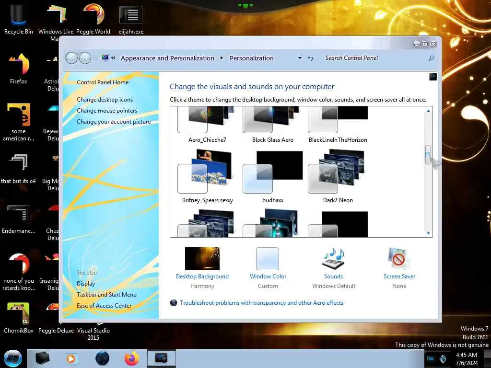The image size is (491, 368).
Task: Select the budhaxx theme
Action: pos(272,176)
